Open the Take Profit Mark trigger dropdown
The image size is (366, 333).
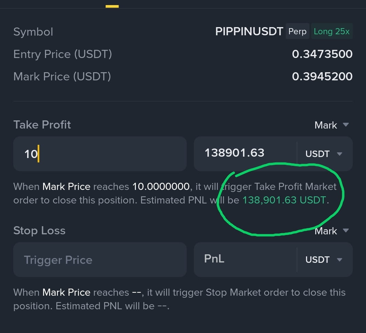[332, 125]
